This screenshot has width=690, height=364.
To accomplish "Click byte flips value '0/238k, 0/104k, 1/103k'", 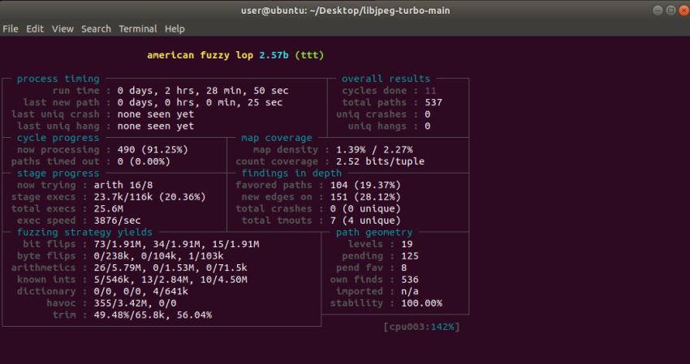I will 158,256.
